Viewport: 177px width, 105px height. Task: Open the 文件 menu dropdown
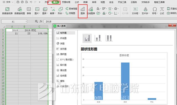click(8, 2)
